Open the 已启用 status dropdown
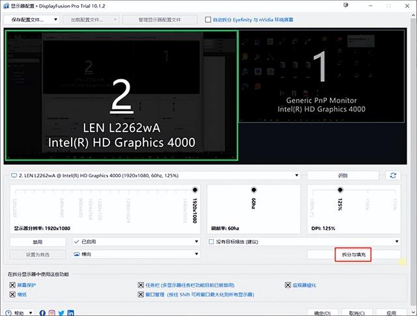417x316 pixels. (136, 241)
